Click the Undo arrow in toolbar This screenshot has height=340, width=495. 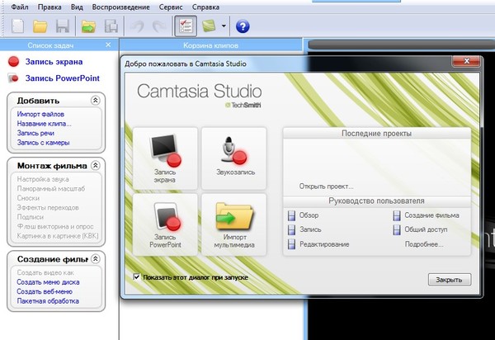[137, 26]
